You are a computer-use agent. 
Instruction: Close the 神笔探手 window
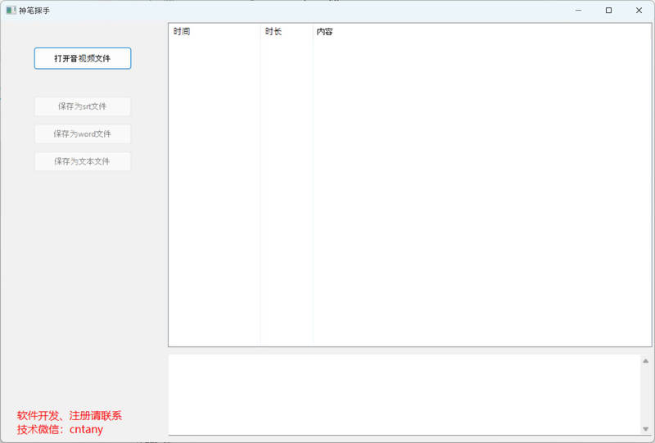point(639,10)
